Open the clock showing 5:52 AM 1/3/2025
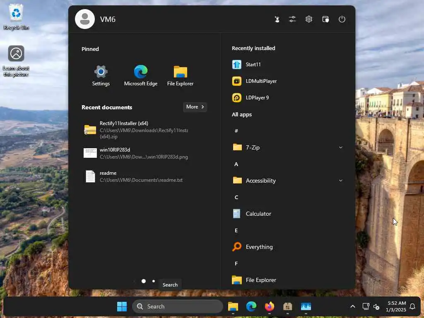424x318 pixels. (x=396, y=306)
